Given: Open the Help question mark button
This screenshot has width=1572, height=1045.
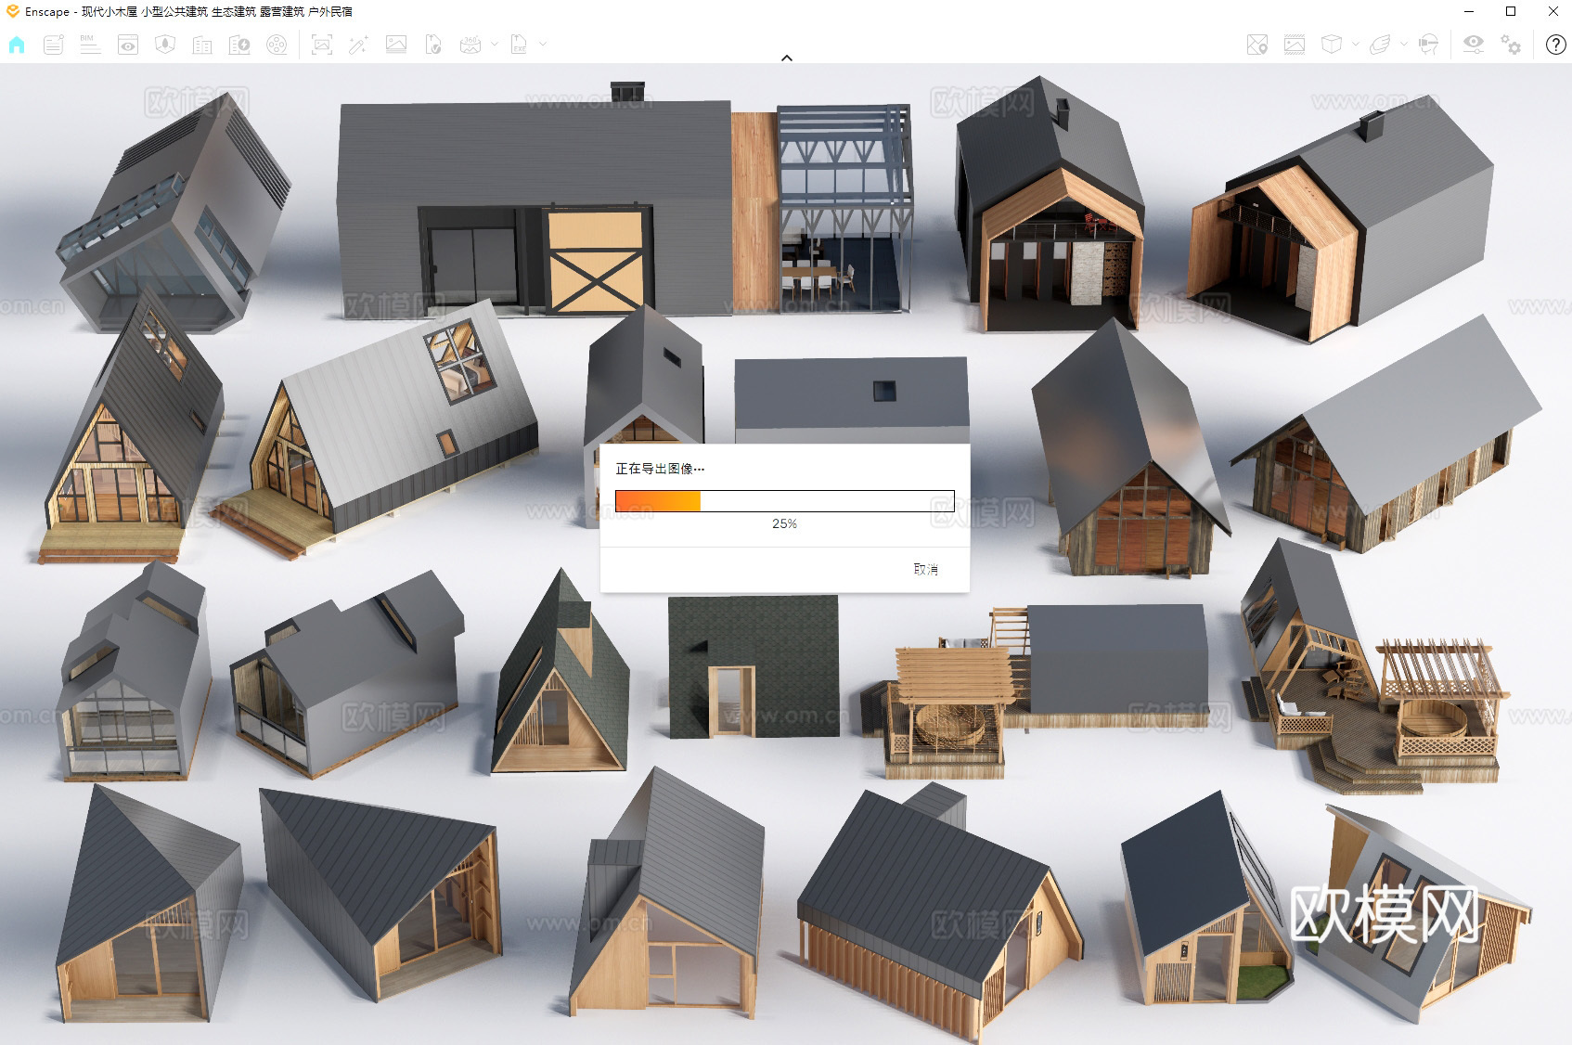Looking at the screenshot, I should [x=1556, y=45].
